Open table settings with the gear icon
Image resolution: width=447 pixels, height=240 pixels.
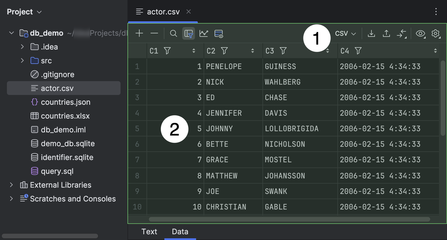click(x=435, y=33)
